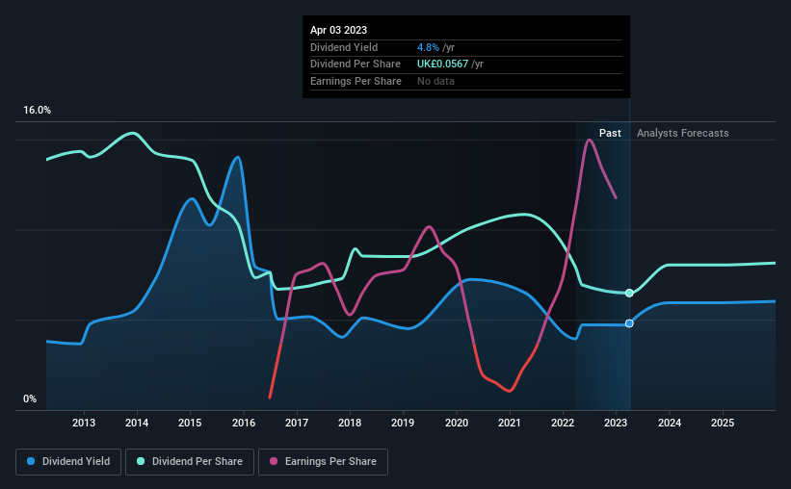Click the Dividend Per Share marker dot

point(629,293)
